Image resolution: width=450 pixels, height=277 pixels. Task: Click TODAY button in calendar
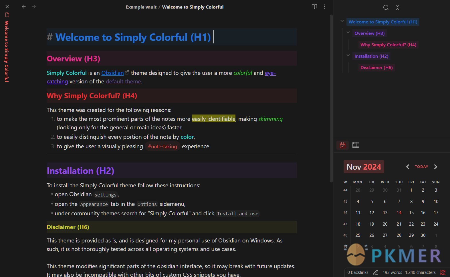(421, 167)
